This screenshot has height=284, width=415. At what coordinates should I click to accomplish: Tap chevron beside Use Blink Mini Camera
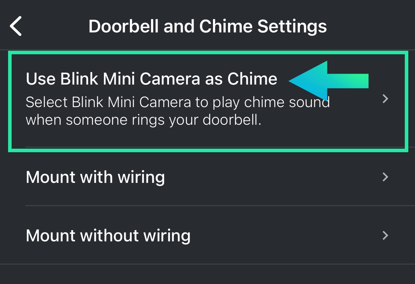point(385,99)
